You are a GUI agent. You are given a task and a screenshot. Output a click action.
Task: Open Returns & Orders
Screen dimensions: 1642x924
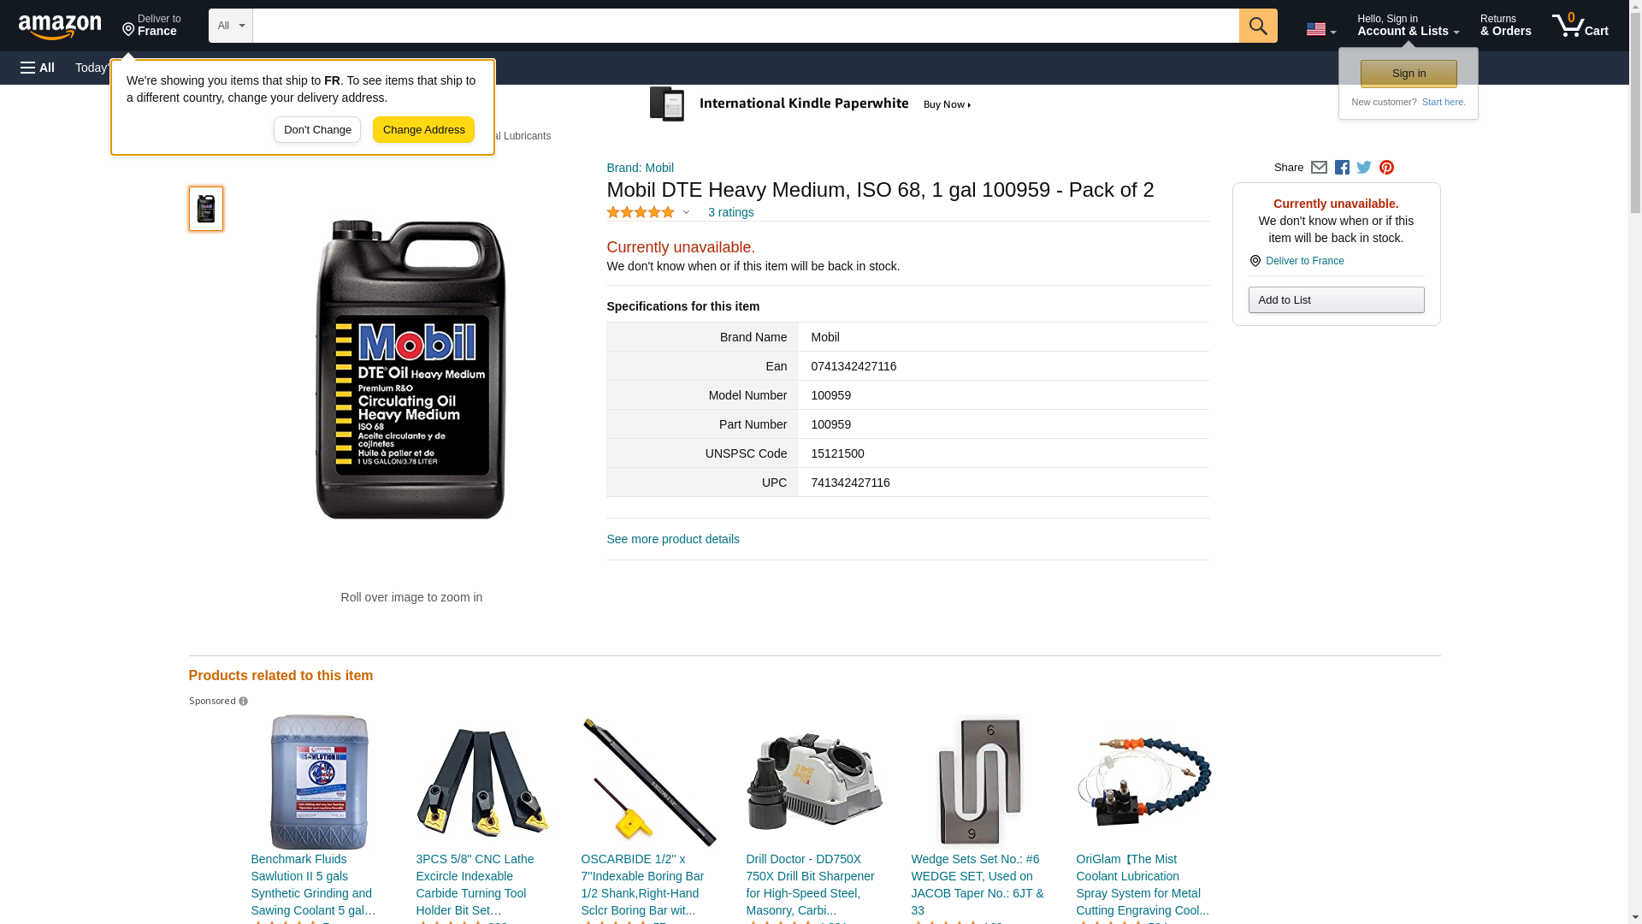point(1505,26)
